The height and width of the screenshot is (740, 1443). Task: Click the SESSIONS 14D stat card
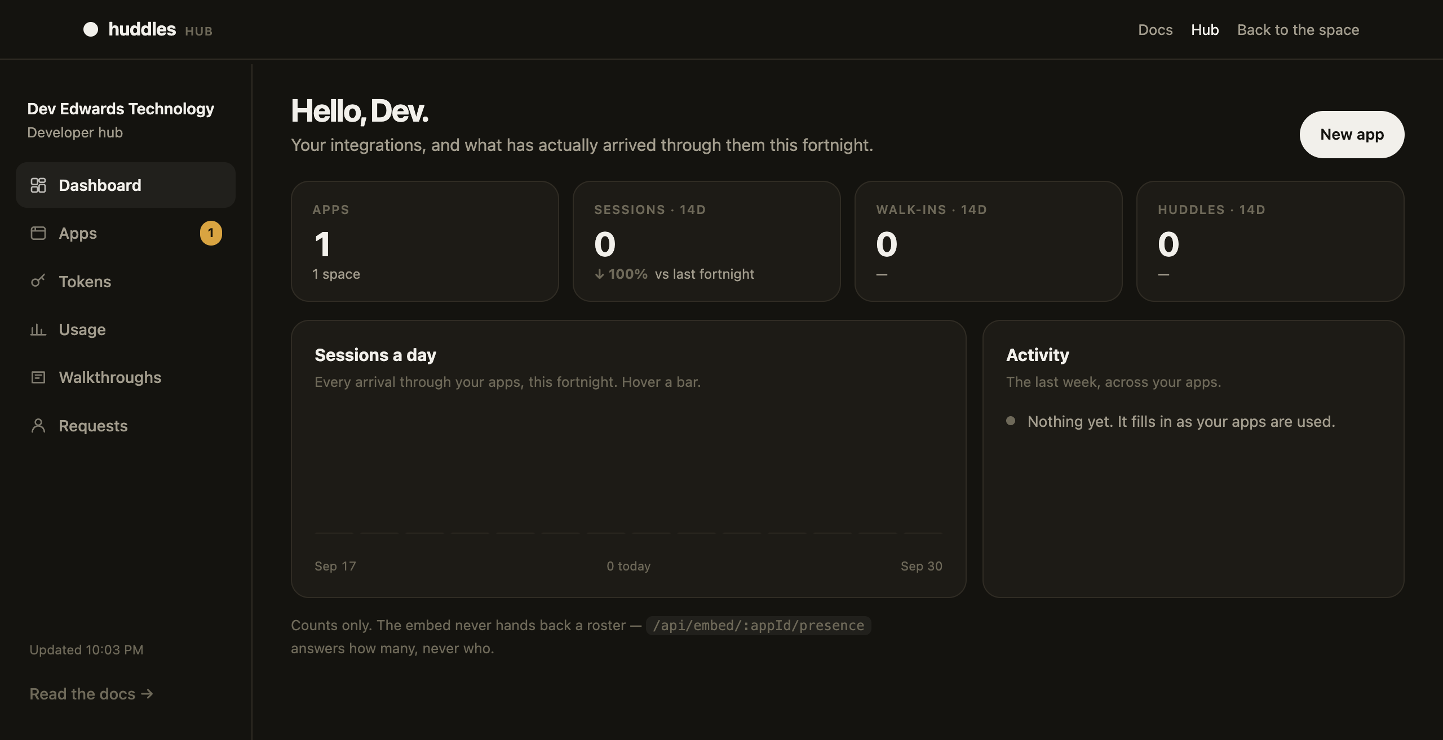pyautogui.click(x=707, y=241)
